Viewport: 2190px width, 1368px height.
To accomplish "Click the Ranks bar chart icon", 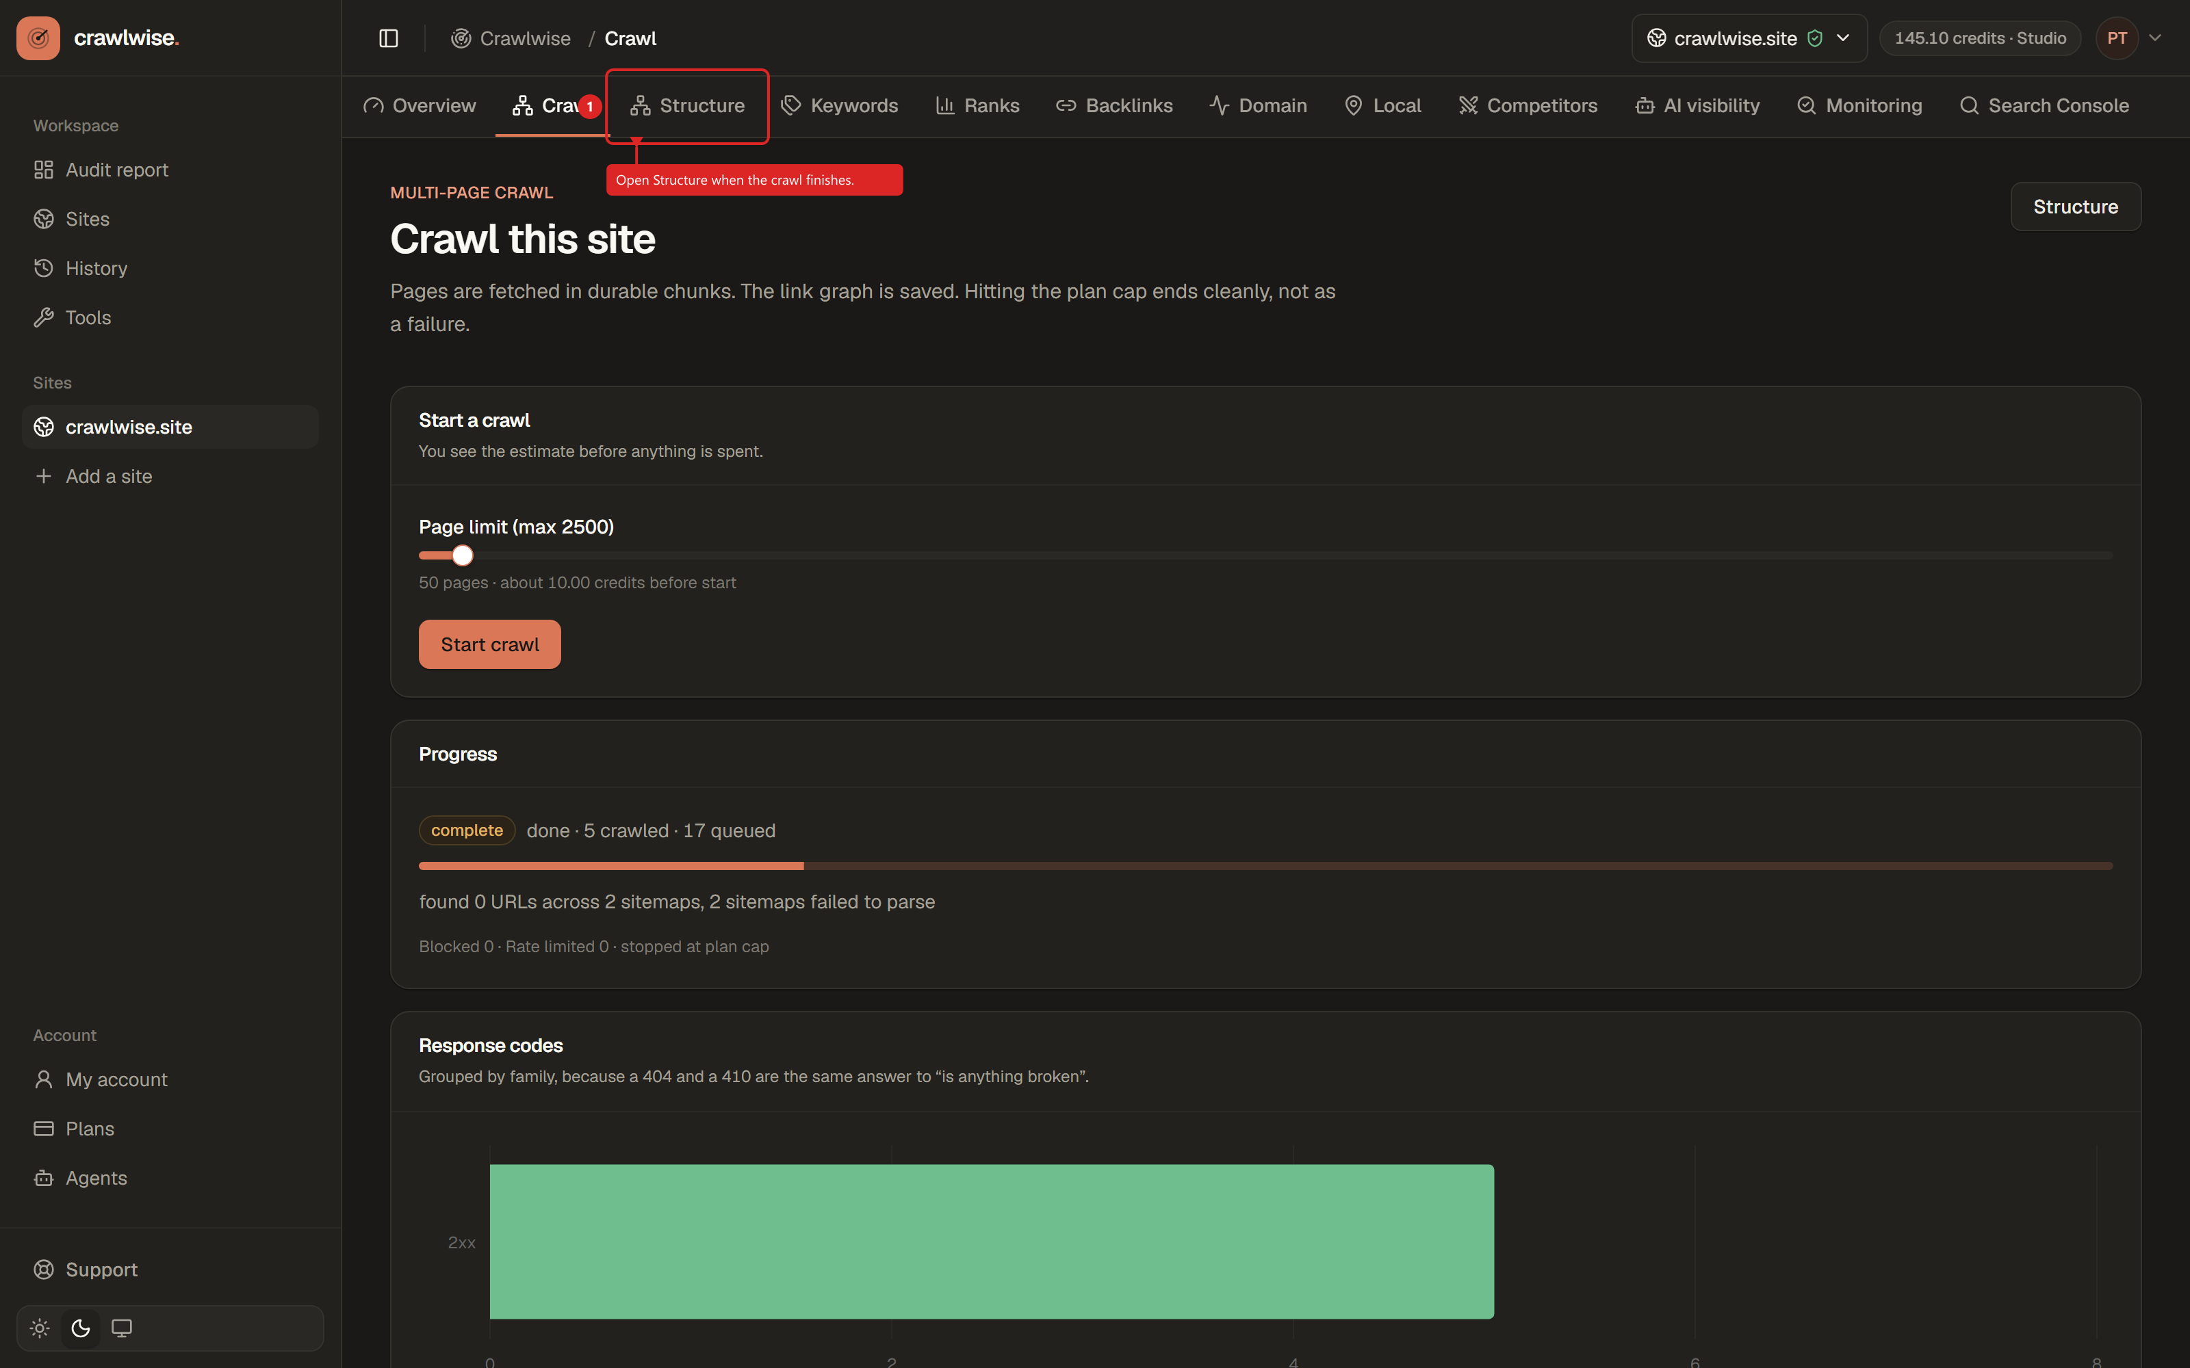I will pos(944,106).
